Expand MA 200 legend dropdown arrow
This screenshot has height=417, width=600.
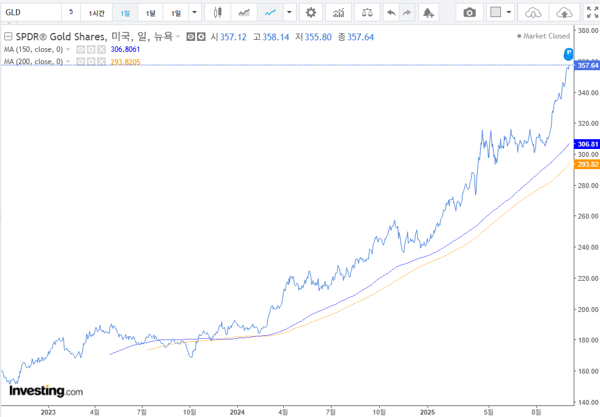point(68,62)
